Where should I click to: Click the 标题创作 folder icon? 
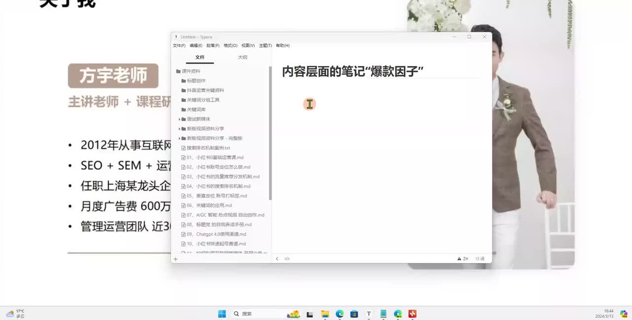tap(184, 80)
